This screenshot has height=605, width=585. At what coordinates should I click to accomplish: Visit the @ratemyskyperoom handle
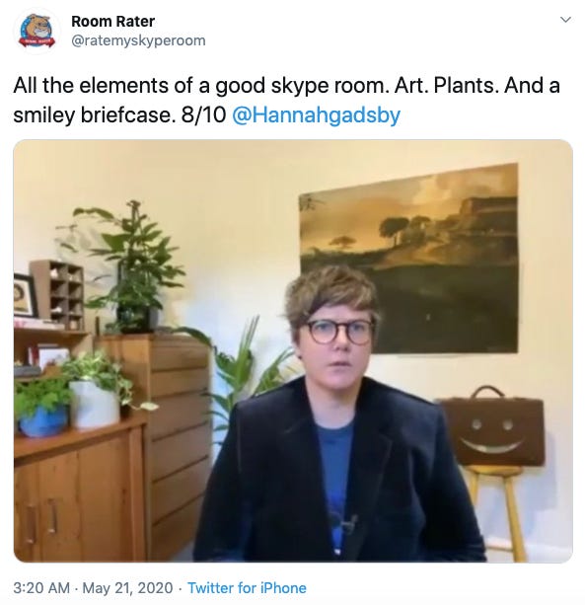tap(138, 40)
